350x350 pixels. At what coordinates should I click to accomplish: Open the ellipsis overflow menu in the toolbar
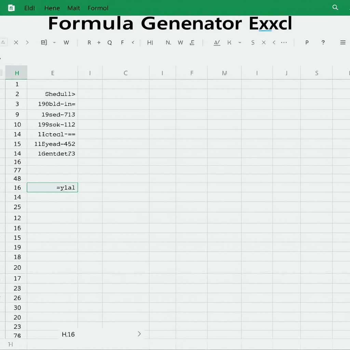pos(284,42)
